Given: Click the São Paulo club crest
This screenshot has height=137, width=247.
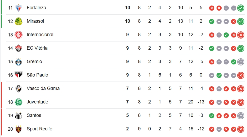Looking at the screenshot, I should pos(19,75).
